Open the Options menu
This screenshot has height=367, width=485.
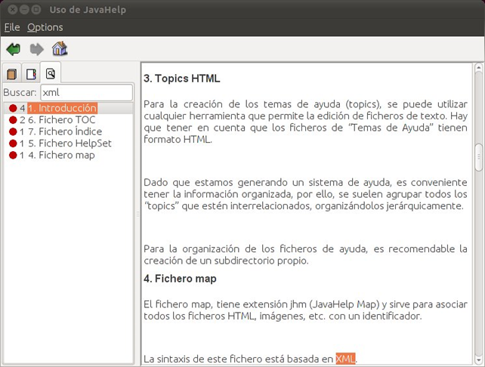point(45,27)
